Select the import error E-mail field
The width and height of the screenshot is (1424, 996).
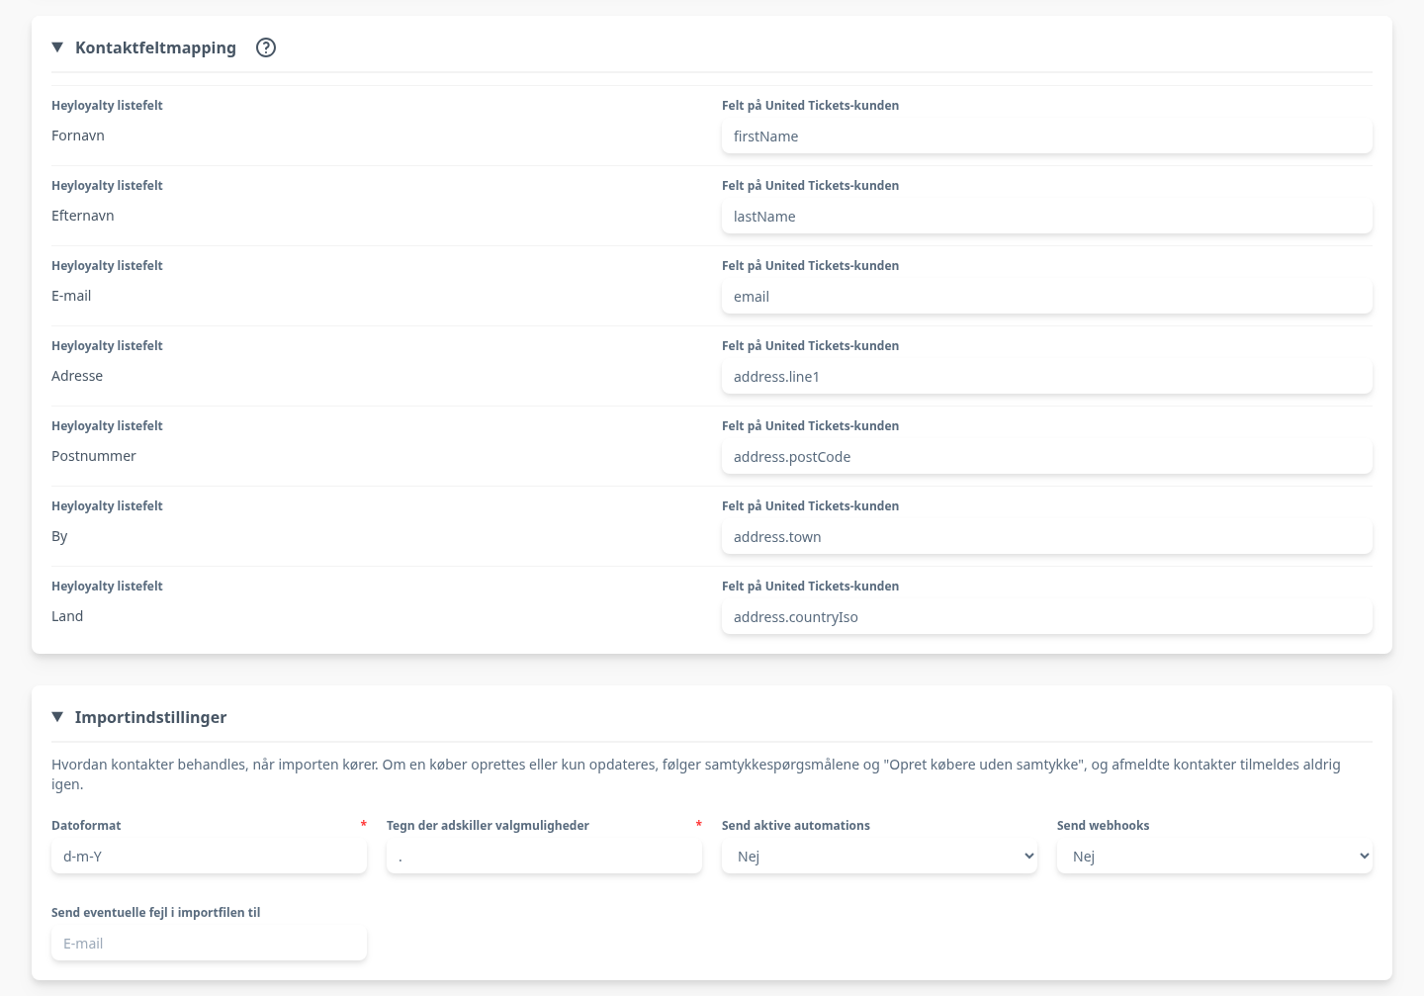(x=209, y=944)
